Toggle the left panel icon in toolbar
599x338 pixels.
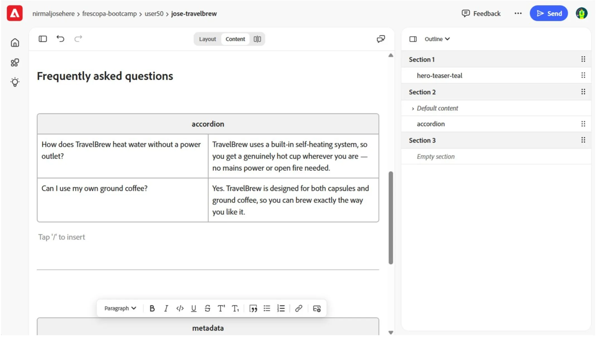point(43,39)
